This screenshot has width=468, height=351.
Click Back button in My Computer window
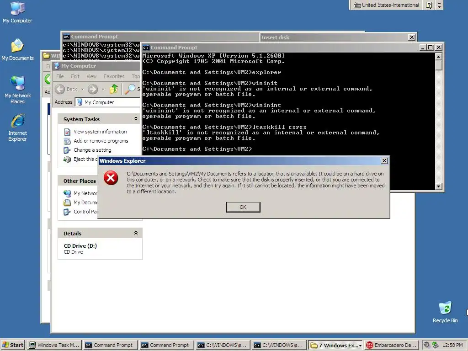click(x=66, y=89)
